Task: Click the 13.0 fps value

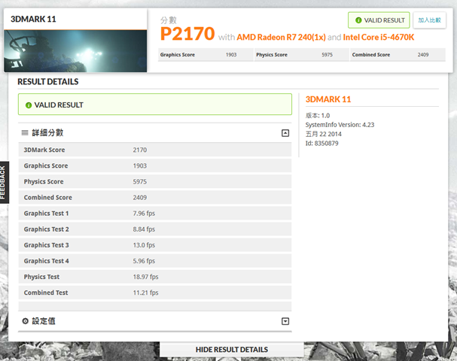Action: tap(144, 245)
